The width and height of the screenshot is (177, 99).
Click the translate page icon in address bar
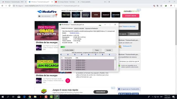(158, 6)
